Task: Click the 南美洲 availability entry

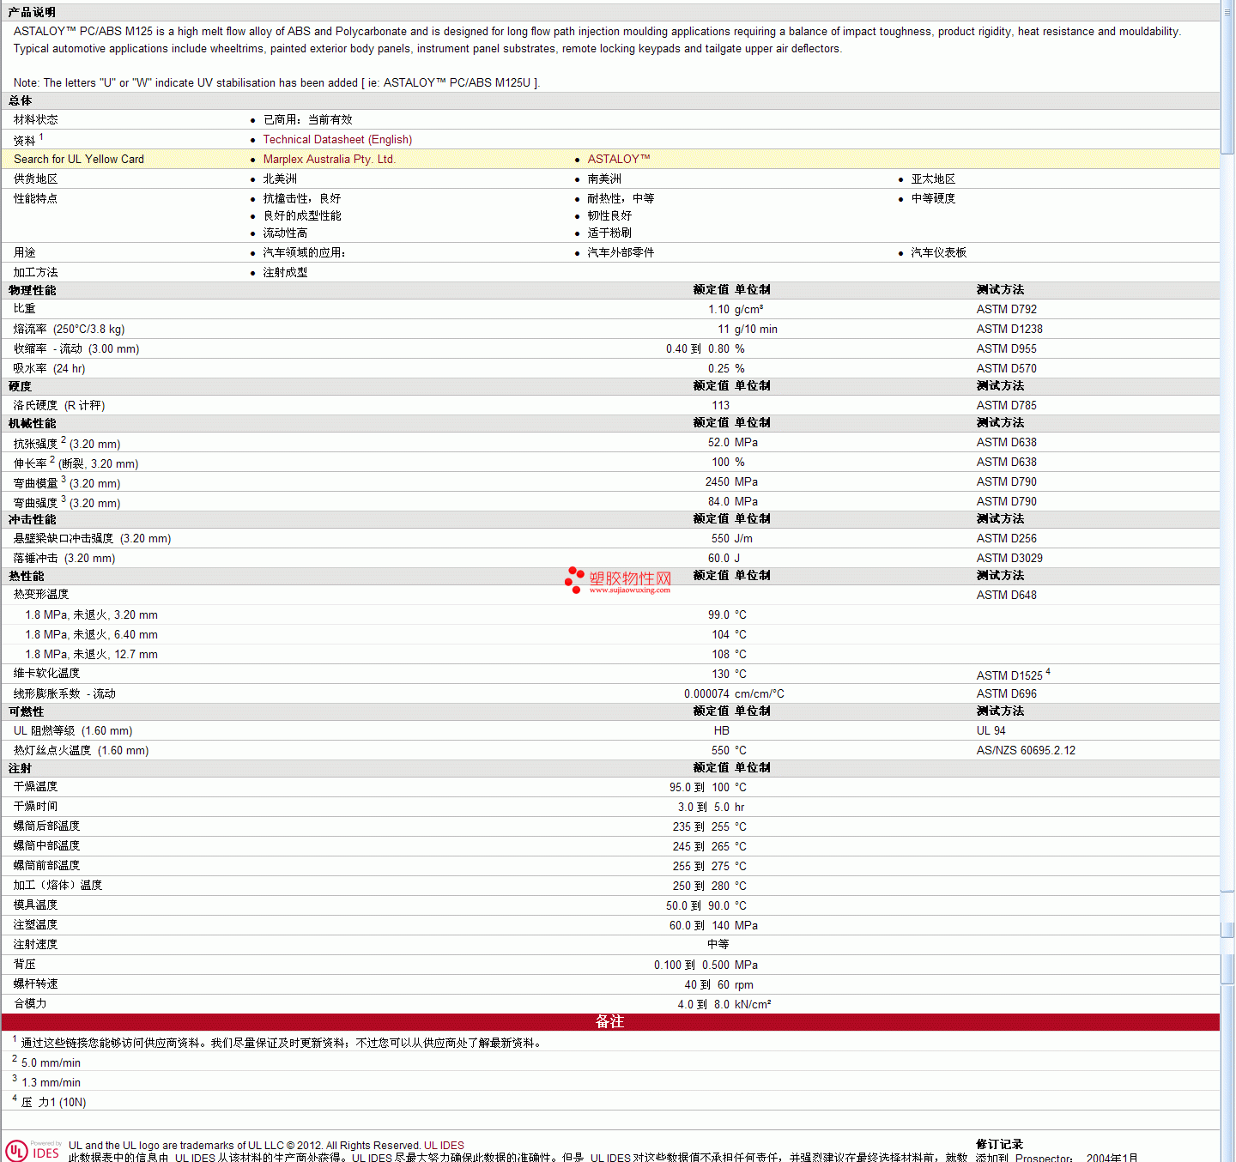Action: point(604,179)
